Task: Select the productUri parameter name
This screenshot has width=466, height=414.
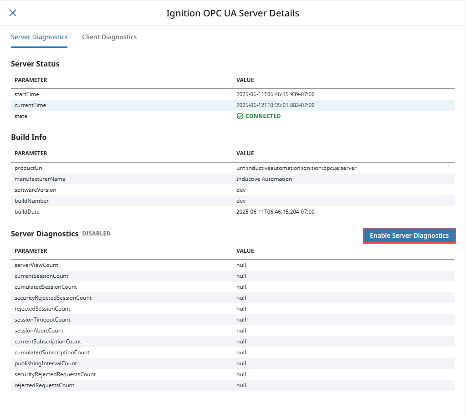Action: tap(29, 168)
